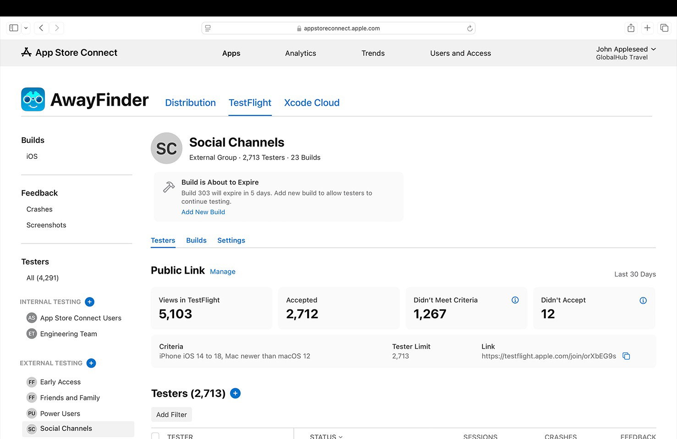The width and height of the screenshot is (677, 439).
Task: Click the page settings icon in address bar
Action: (208, 28)
